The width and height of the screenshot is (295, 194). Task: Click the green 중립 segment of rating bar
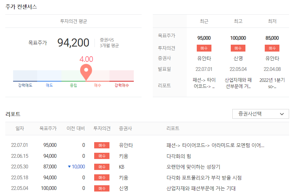(73, 76)
